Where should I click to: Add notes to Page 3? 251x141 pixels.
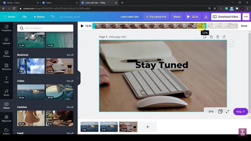click(205, 37)
